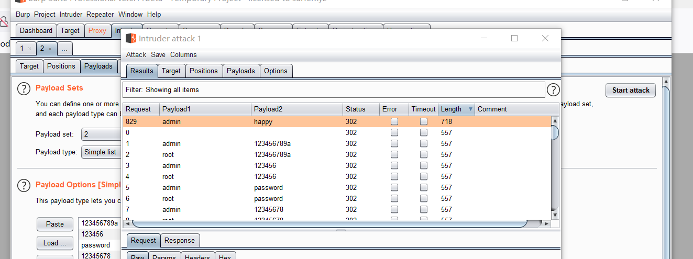The height and width of the screenshot is (259, 693).
Task: Switch to attack window Payloads tab
Action: click(241, 71)
